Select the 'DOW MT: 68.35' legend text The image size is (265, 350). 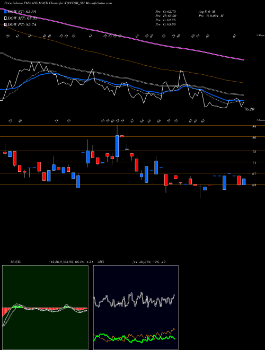tap(22, 19)
